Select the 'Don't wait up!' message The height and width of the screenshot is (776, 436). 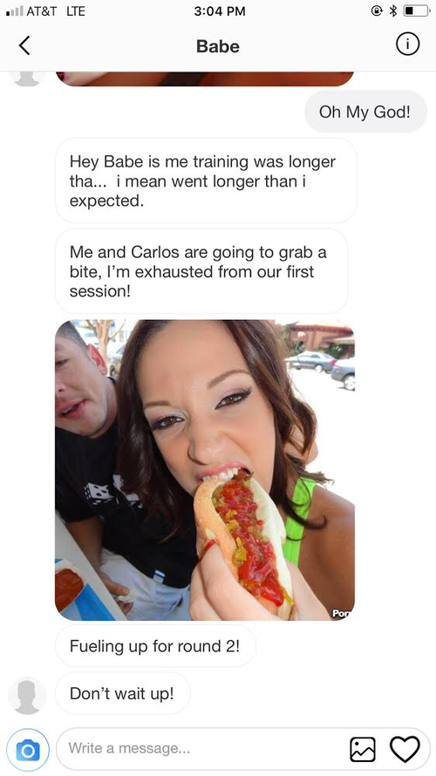point(122,693)
